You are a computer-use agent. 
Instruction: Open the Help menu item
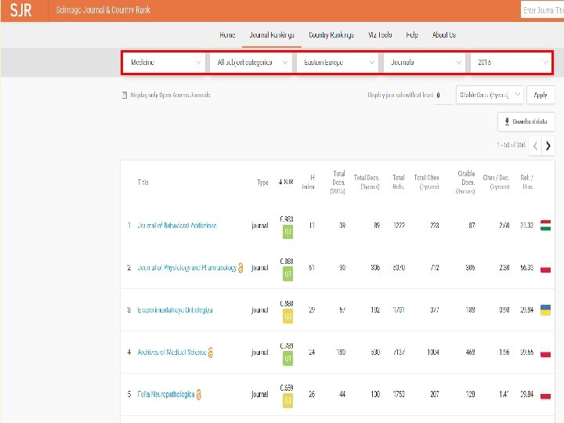tap(412, 35)
